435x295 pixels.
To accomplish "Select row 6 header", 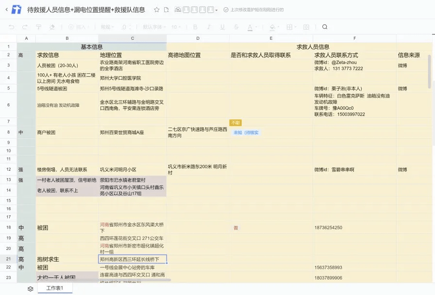I will tap(8, 105).
